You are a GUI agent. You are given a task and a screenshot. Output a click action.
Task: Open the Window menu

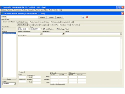click(x=56, y=10)
